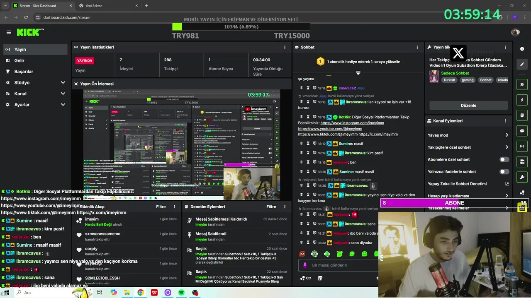Click the stream preview video
Image resolution: width=531 pixels, height=298 pixels.
(182, 145)
